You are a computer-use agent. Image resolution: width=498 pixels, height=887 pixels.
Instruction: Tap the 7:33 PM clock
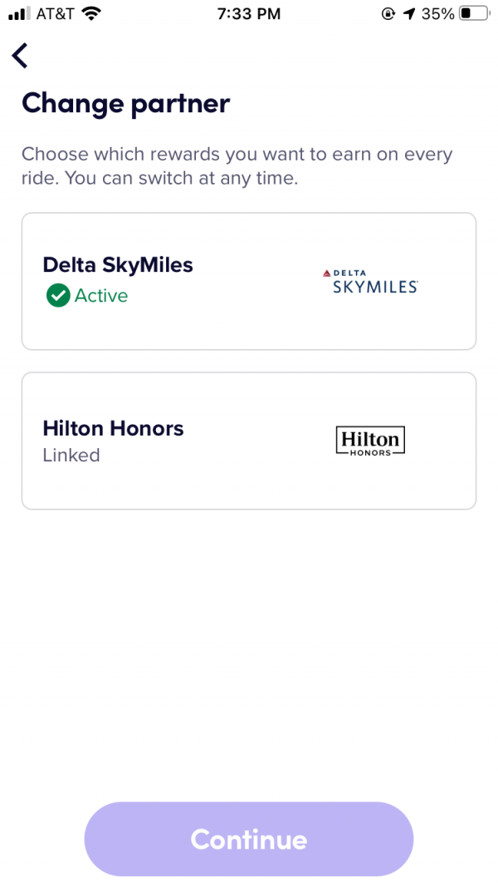[x=248, y=14]
